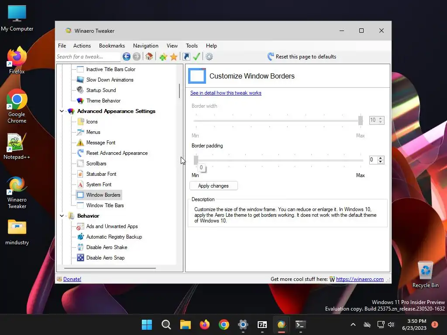Select the Slow Down Animations tweak

(110, 80)
